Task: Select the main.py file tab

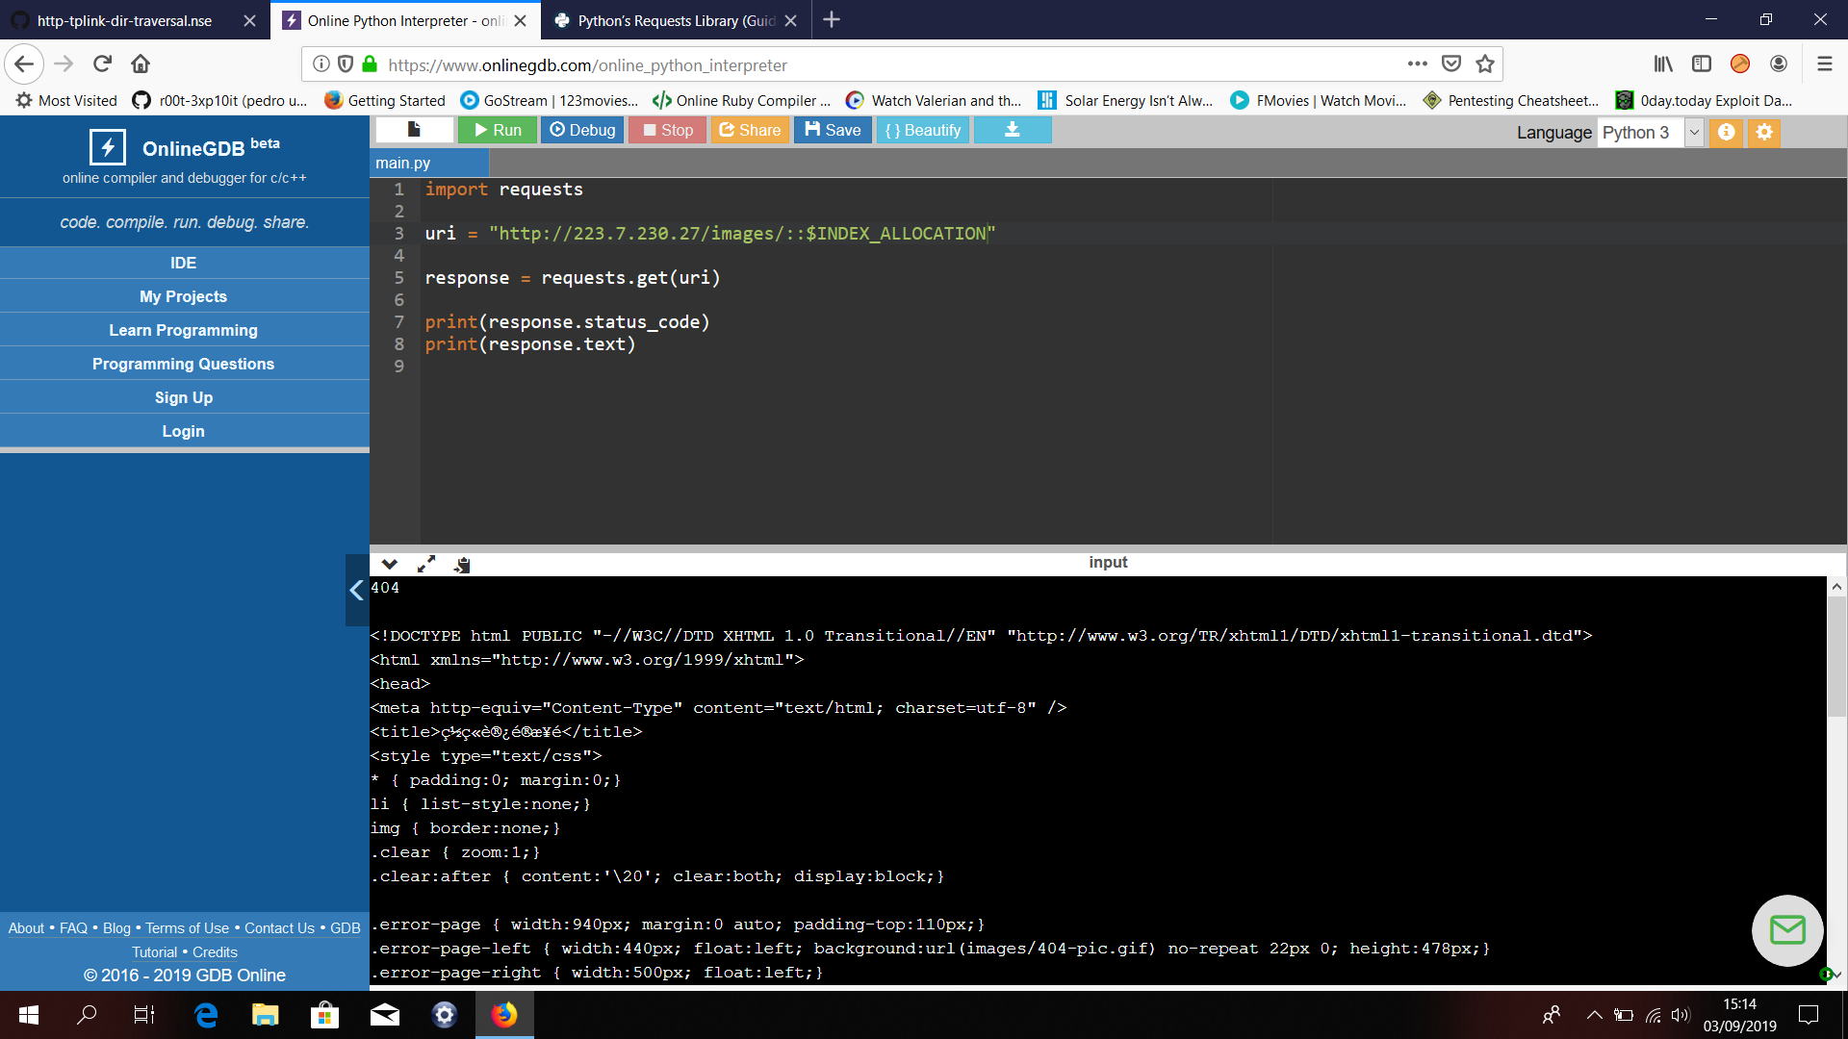Action: coord(403,163)
